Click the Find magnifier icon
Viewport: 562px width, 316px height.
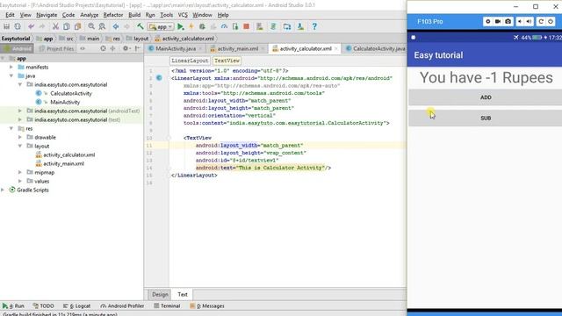(91, 26)
